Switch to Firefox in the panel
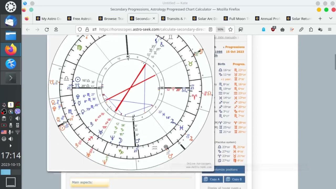The width and height of the screenshot is (336, 189). pos(11,49)
